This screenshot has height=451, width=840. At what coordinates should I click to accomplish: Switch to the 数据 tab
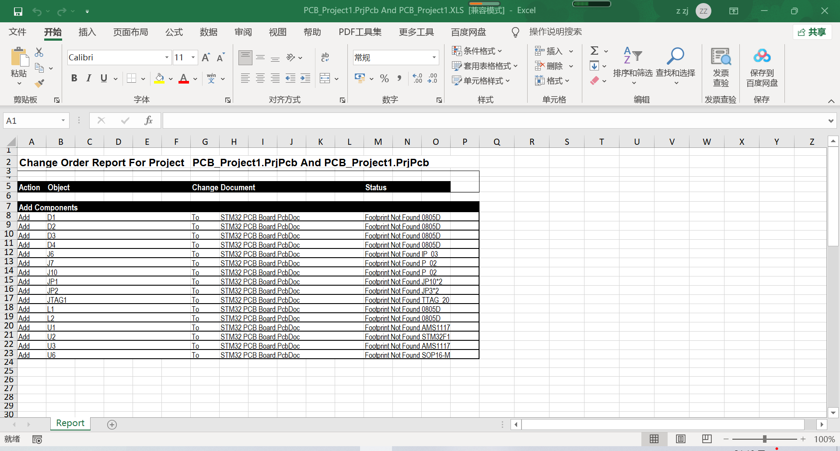pyautogui.click(x=209, y=32)
